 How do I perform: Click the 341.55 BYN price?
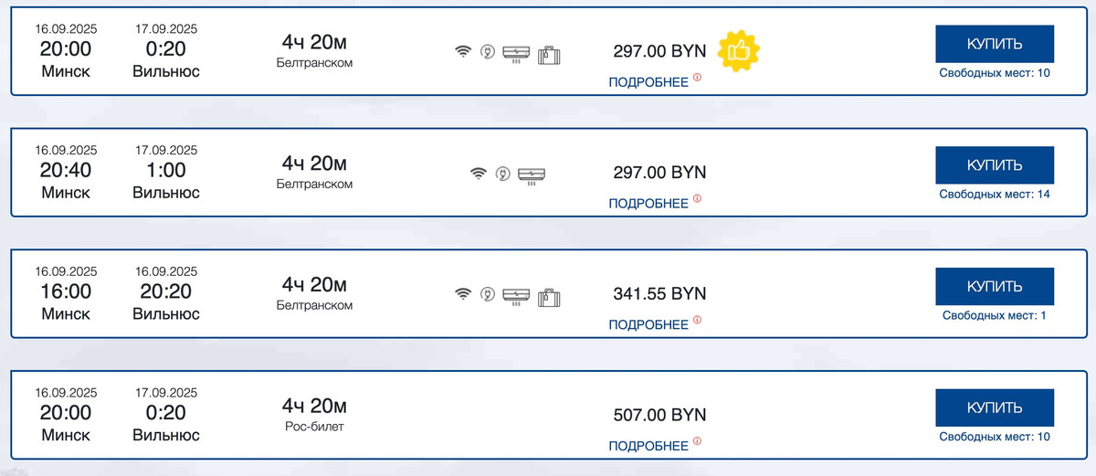(x=659, y=294)
